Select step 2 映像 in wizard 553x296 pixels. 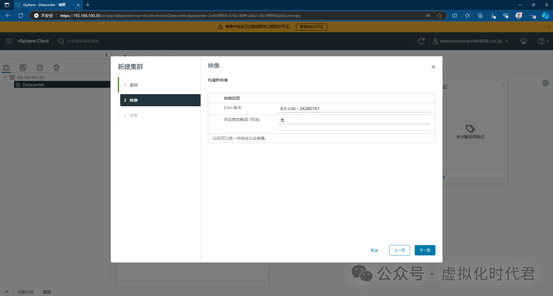pyautogui.click(x=160, y=100)
